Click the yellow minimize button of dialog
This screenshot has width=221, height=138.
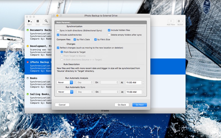pyautogui.click(x=57, y=16)
